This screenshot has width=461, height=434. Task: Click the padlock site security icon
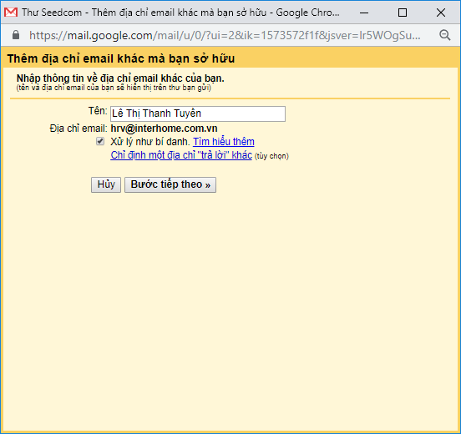coord(16,35)
